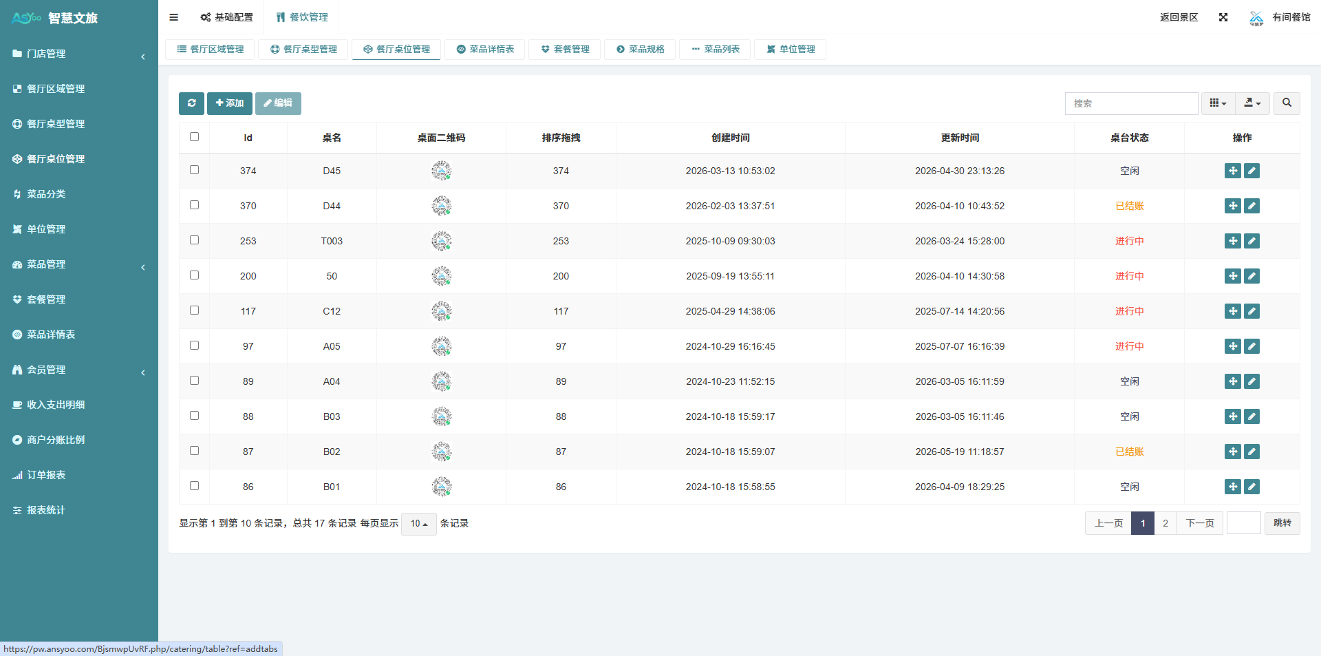This screenshot has height=656, width=1321.
Task: Toggle the select-all checkbox in table header
Action: coord(194,137)
